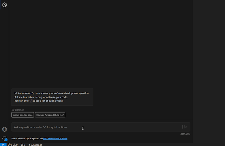This screenshot has height=146, width=225.
Task: Select 'How can Amazon Q help me?' example
Action: coord(50,115)
